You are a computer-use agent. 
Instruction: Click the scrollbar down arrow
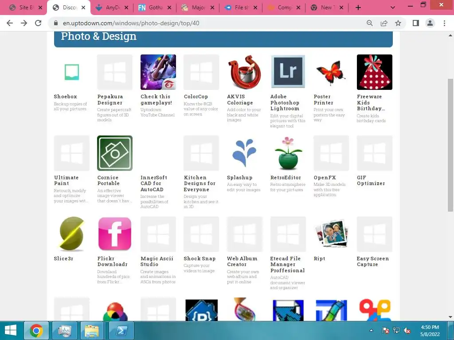(x=450, y=317)
